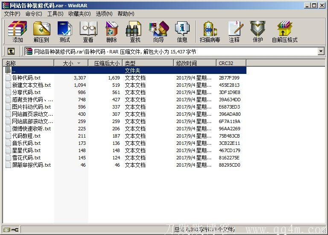The image size is (328, 235).
Task: Click the key icon in status bar
Action: 15,230
